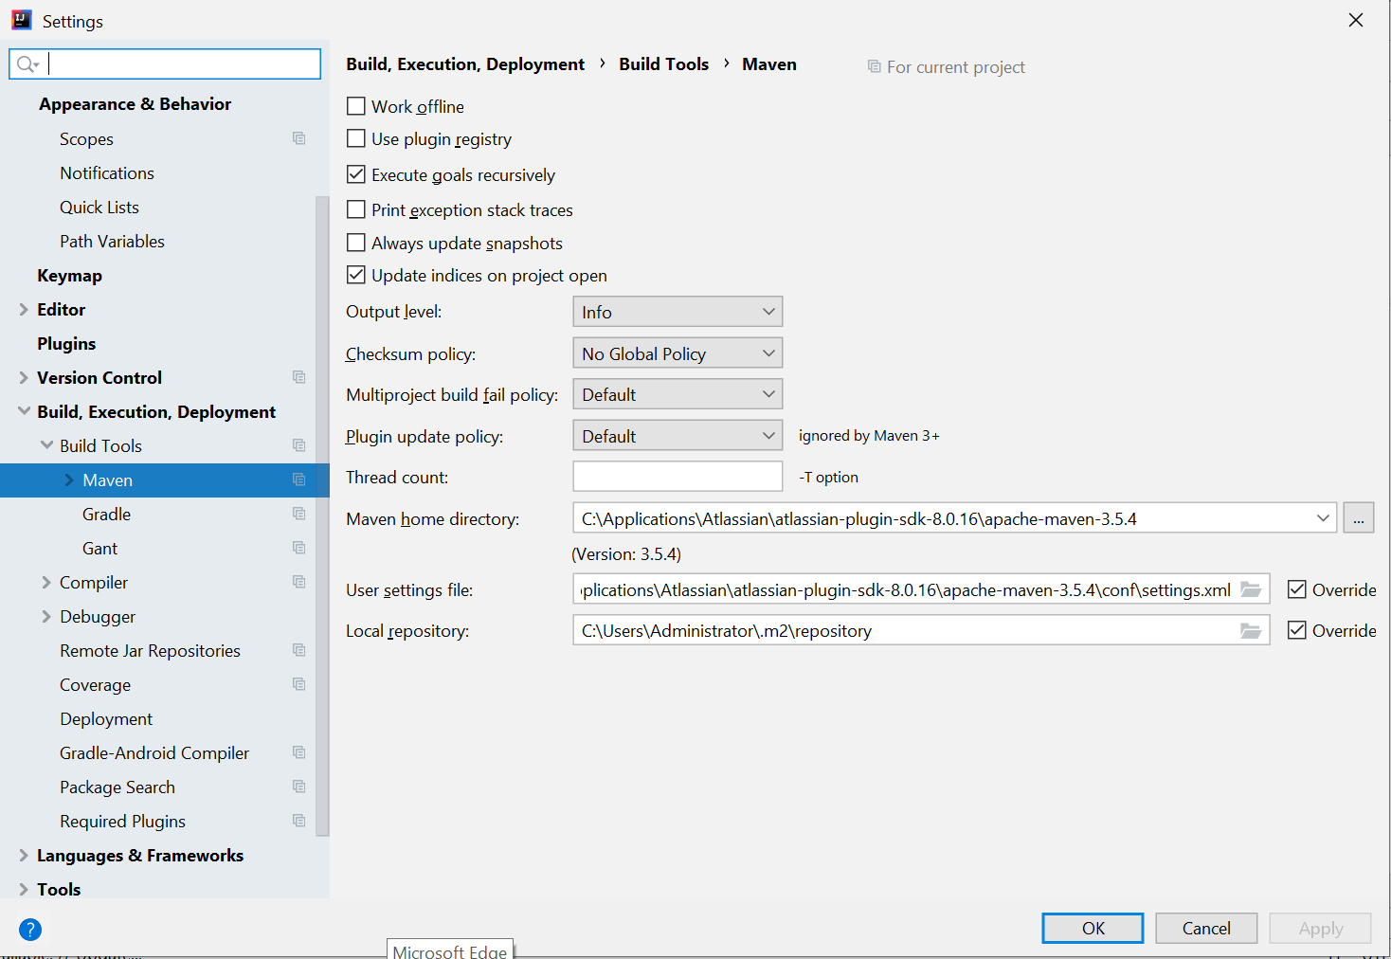The height and width of the screenshot is (959, 1391).
Task: Expand the Maven subtree arrow
Action: coord(69,479)
